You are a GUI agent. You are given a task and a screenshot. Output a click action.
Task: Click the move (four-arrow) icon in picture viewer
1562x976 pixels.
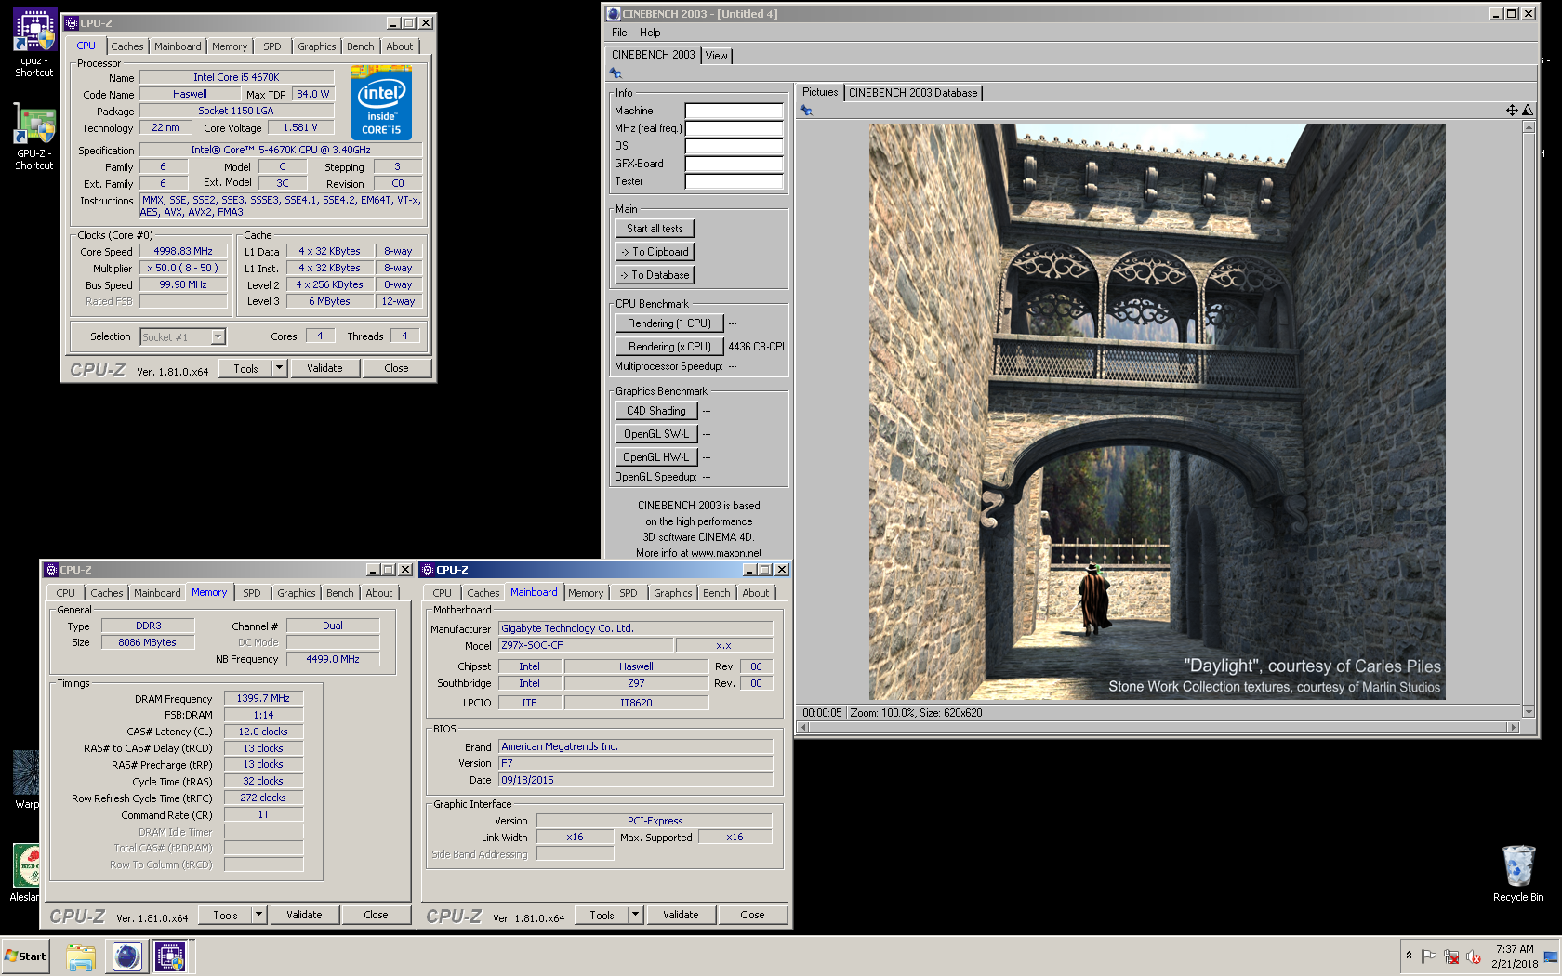(x=1512, y=111)
